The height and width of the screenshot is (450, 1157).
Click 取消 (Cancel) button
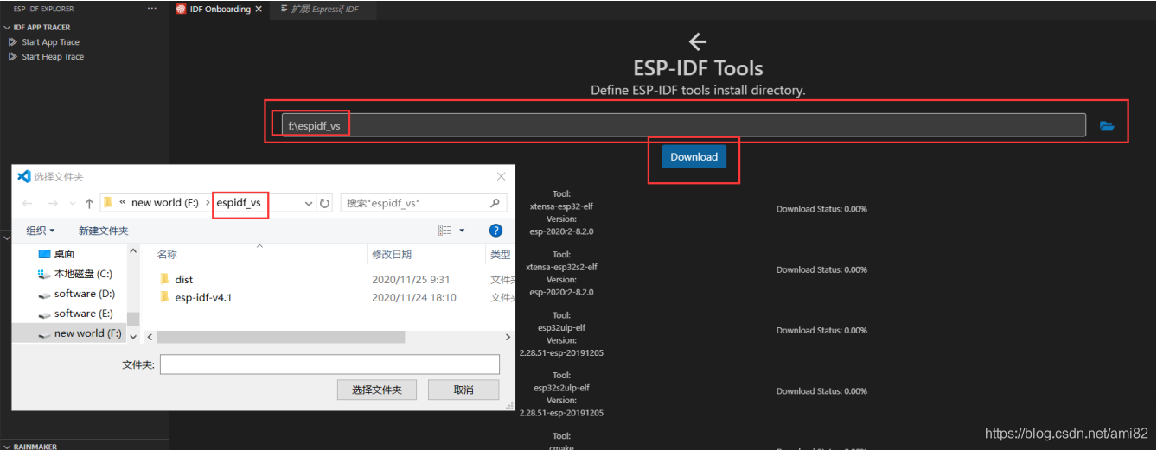coord(463,390)
